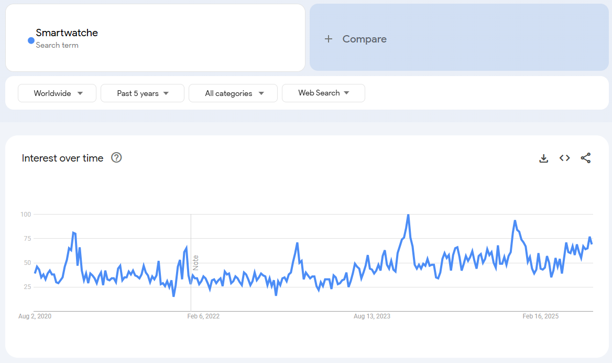This screenshot has width=612, height=363.
Task: Select the Feb 6, 2022 axis date
Action: pyautogui.click(x=203, y=316)
